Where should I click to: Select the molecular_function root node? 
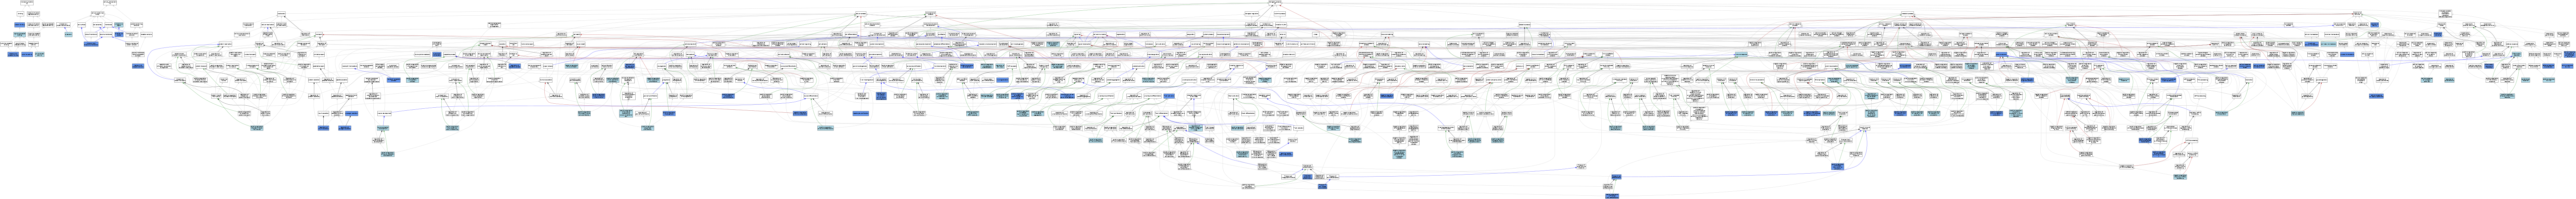point(27,3)
